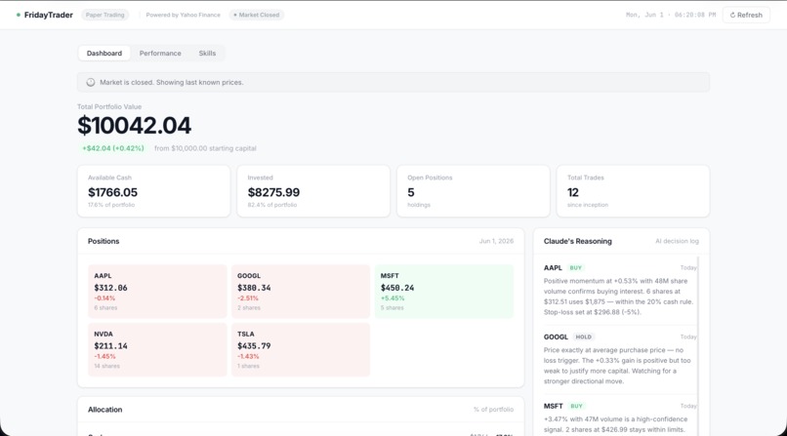
Task: Click the Paper Trading badge
Action: (x=104, y=15)
